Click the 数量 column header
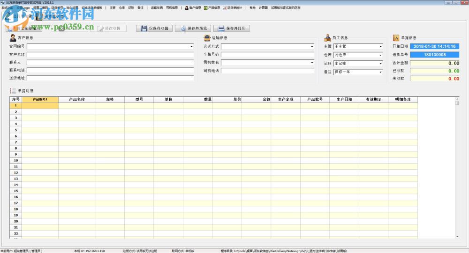Image resolution: width=469 pixels, height=253 pixels. pos(198,99)
